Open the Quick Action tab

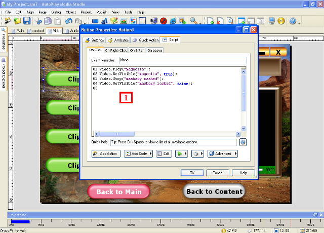pos(146,40)
